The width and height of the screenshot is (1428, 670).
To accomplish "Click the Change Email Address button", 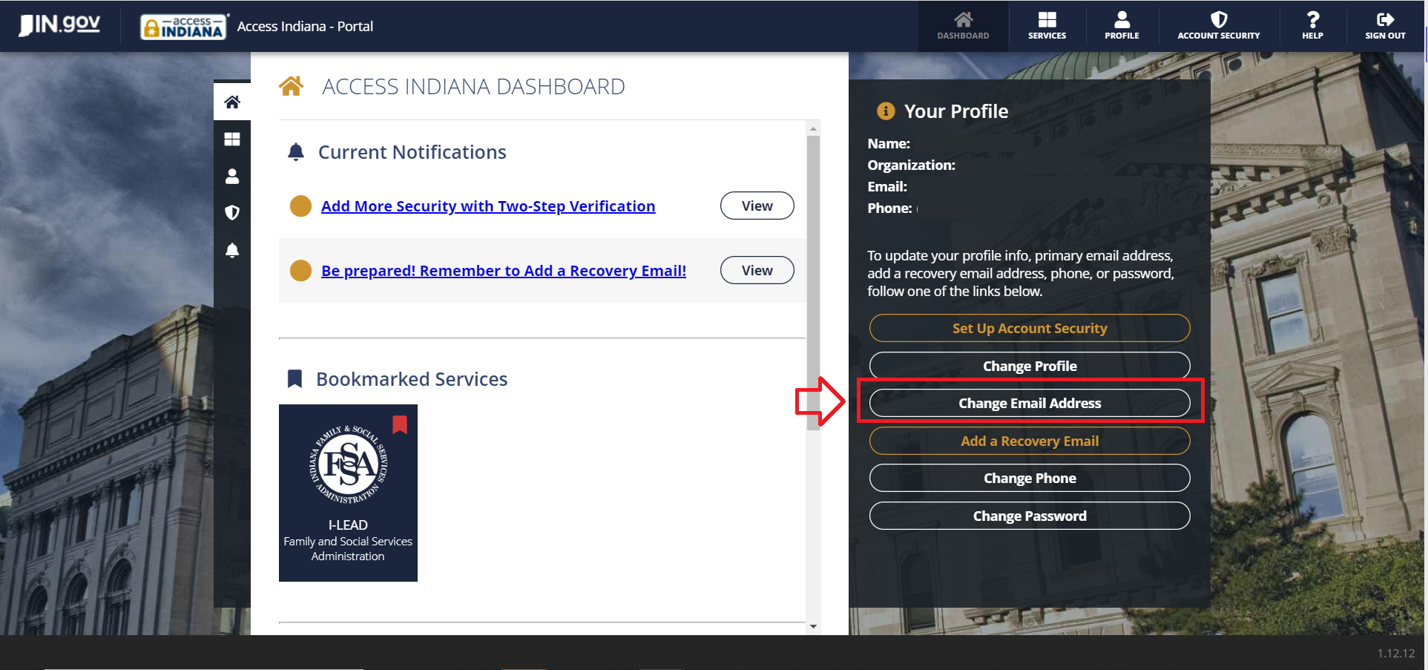I will coord(1029,403).
